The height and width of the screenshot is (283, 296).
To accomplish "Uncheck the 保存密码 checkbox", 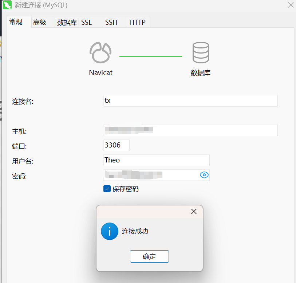I will (107, 189).
